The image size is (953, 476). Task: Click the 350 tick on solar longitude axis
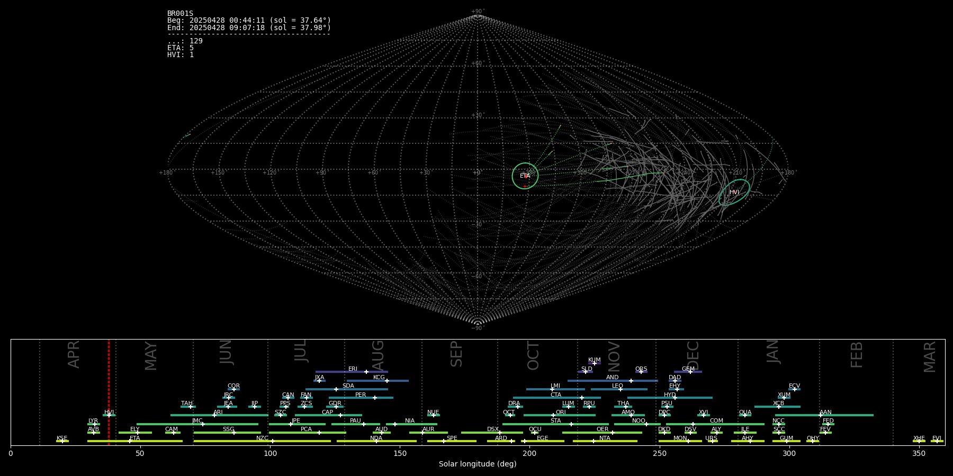pos(919,453)
